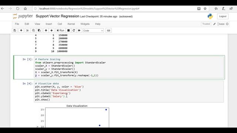This screenshot has width=237, height=133.
Task: Click the scaler_y = StandardScaler() line
Action: tap(55, 69)
